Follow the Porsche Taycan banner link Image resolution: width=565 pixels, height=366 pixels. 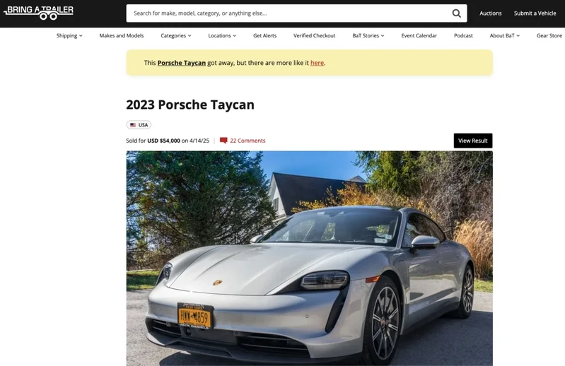click(181, 63)
